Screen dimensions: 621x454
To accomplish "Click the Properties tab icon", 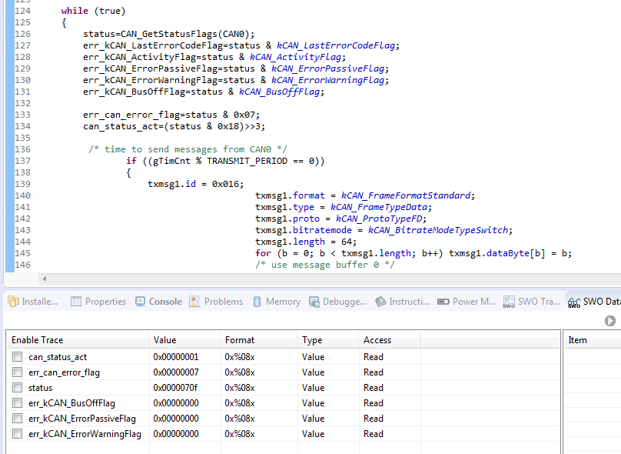I will pyautogui.click(x=75, y=302).
